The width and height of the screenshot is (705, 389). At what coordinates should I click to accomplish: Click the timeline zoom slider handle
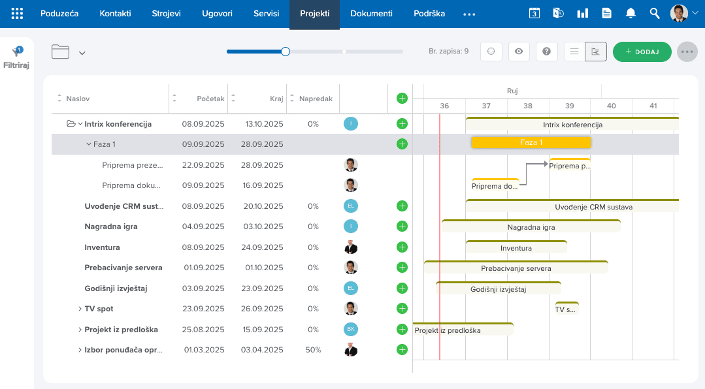(x=286, y=52)
